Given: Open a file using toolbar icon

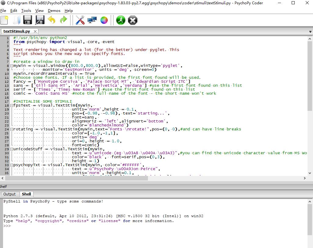Looking at the screenshot, I should pos(16,20).
